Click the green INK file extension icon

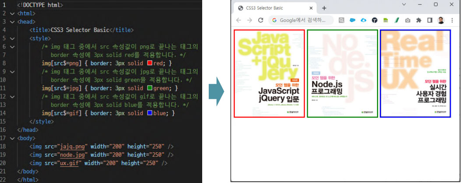click(386, 21)
